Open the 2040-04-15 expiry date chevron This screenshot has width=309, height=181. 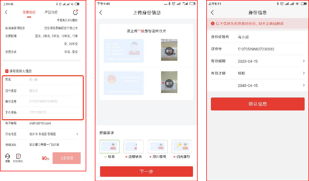tap(303, 85)
